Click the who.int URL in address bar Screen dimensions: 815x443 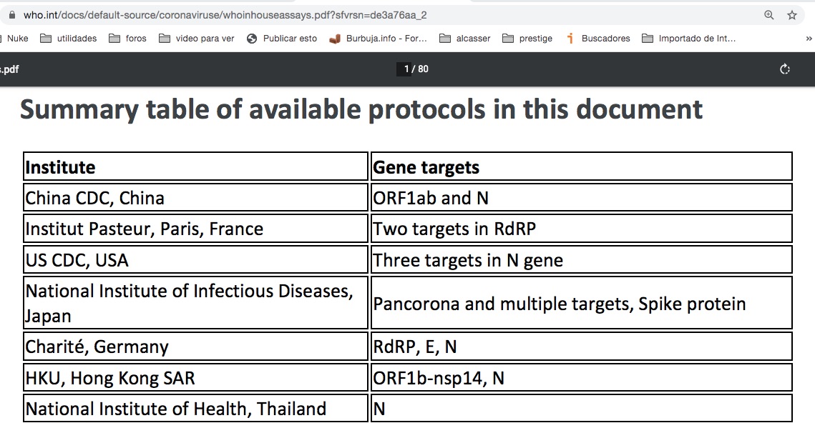tap(215, 15)
